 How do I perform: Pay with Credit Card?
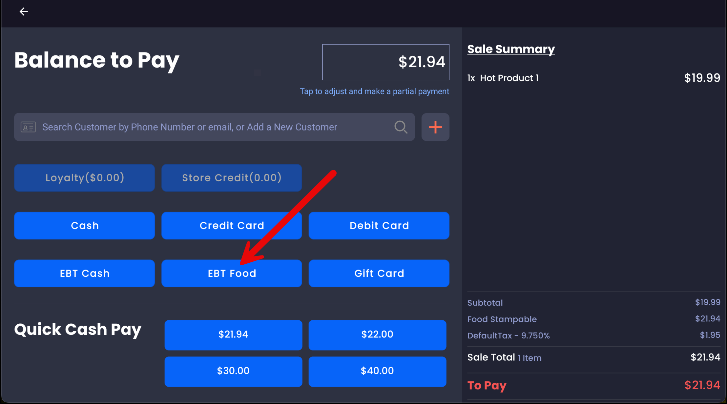click(x=231, y=226)
